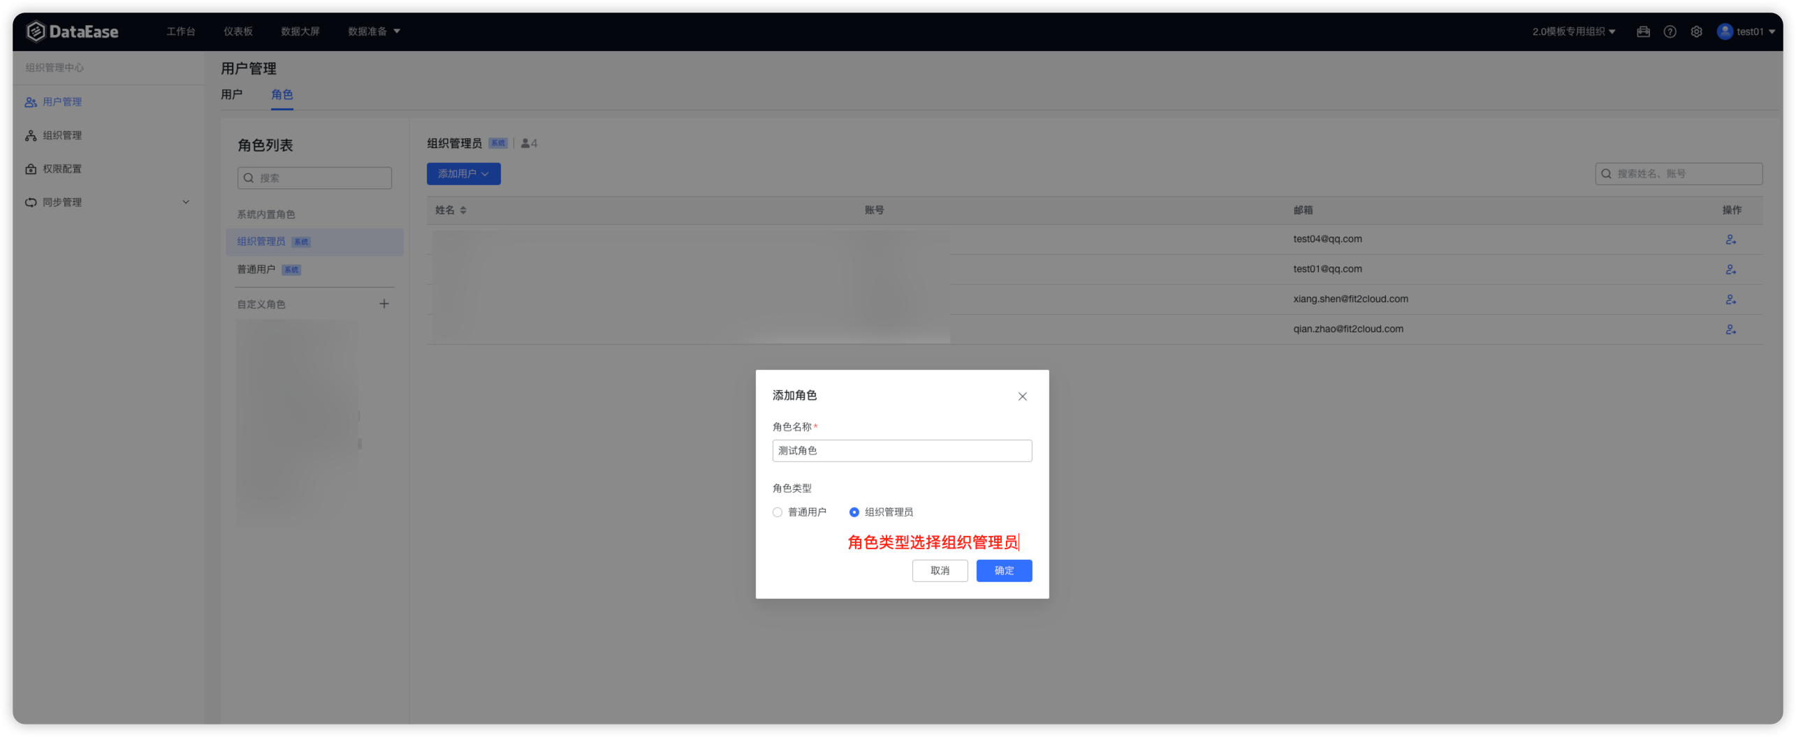Open the help question mark icon
The height and width of the screenshot is (737, 1796).
coord(1670,31)
